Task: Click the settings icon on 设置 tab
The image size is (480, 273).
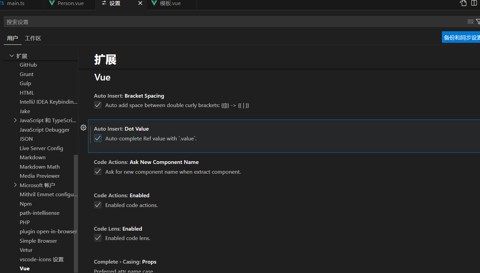Action: (x=104, y=3)
